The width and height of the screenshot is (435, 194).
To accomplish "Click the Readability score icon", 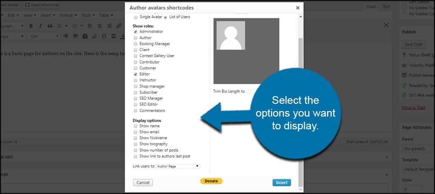I will [x=404, y=86].
